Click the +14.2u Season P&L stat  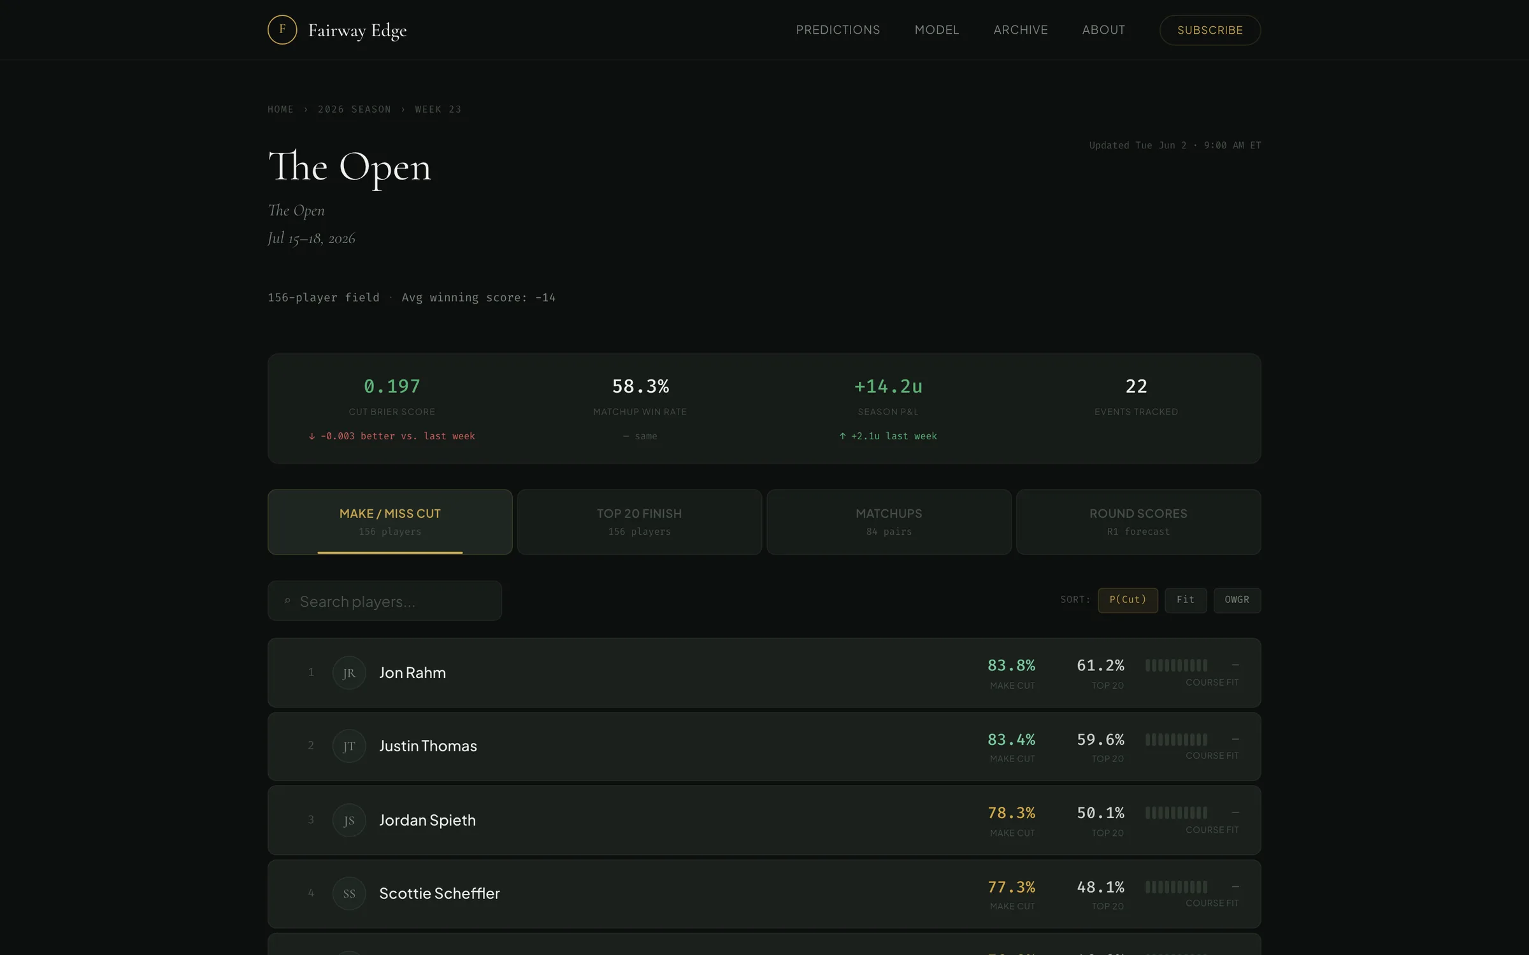(x=888, y=386)
